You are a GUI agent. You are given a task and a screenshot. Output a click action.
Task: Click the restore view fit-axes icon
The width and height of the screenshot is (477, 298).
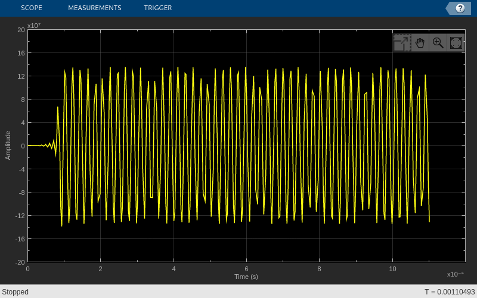[456, 43]
